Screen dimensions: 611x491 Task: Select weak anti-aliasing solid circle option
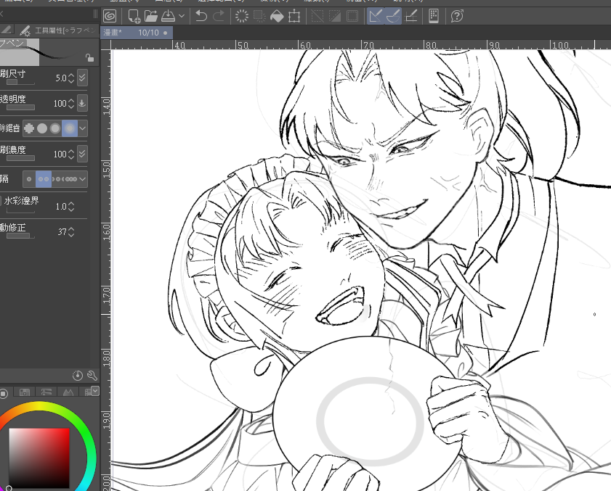42,128
